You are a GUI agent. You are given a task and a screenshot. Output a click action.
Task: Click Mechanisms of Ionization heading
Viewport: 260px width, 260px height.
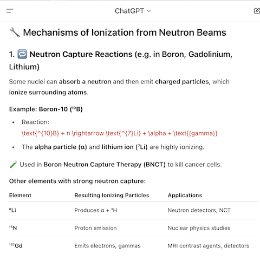click(x=125, y=32)
